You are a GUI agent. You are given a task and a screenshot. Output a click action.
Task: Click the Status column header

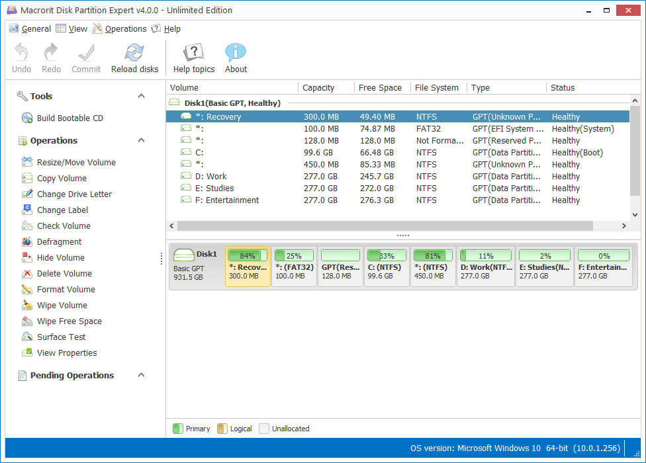(x=593, y=88)
